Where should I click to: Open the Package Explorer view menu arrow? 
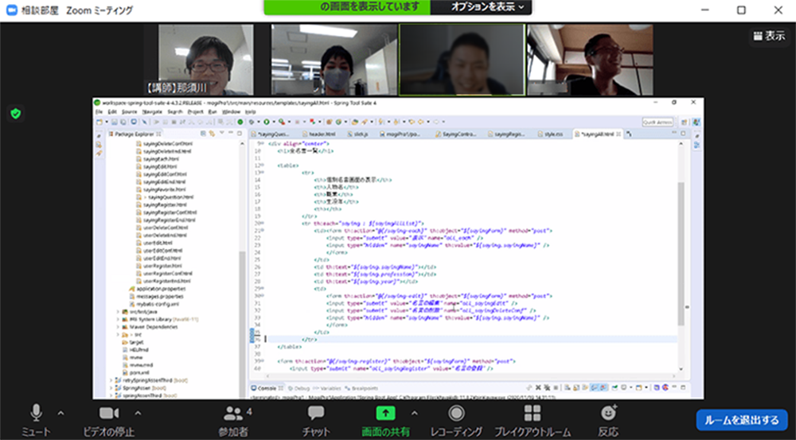(x=222, y=134)
